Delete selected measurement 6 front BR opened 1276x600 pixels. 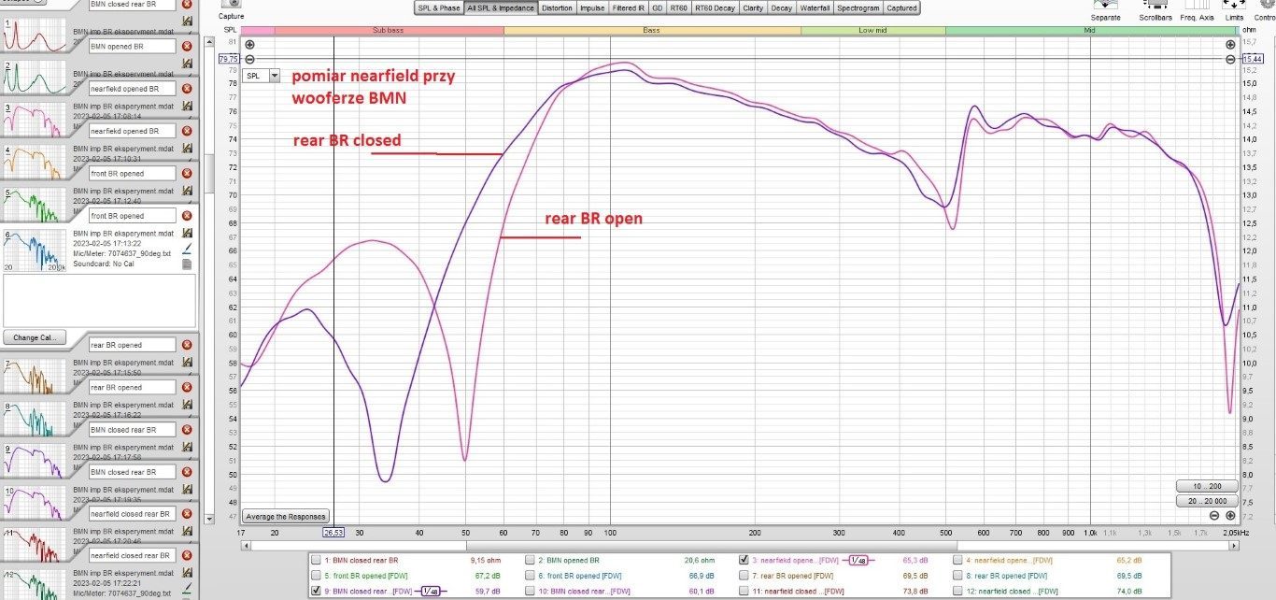coord(186,216)
